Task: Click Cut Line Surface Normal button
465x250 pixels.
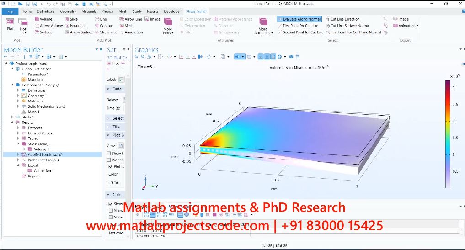Action: [347, 26]
